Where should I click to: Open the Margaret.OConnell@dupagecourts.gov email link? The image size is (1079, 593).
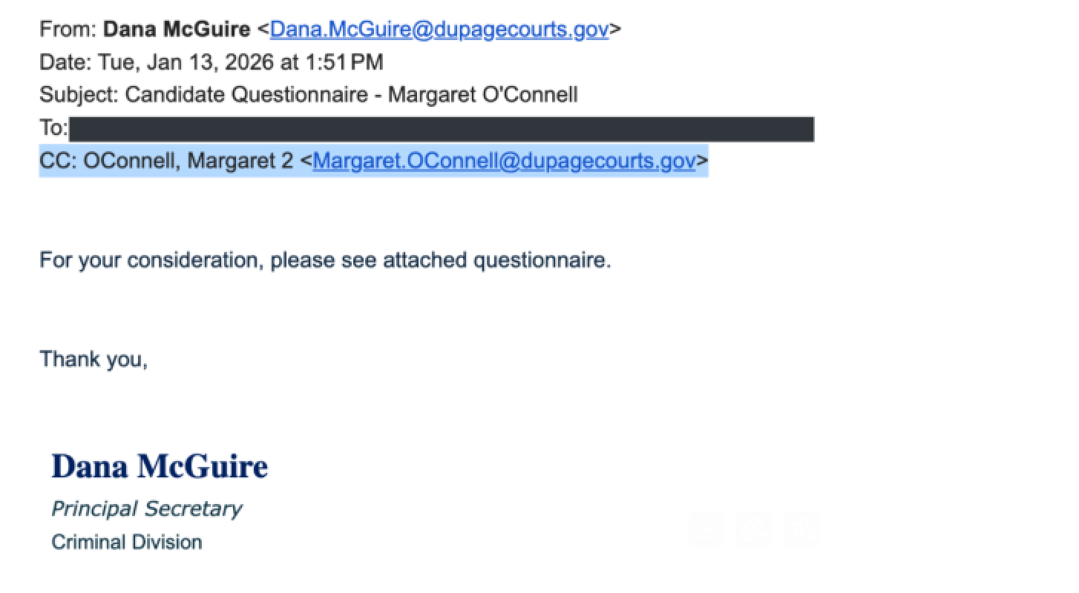(504, 161)
